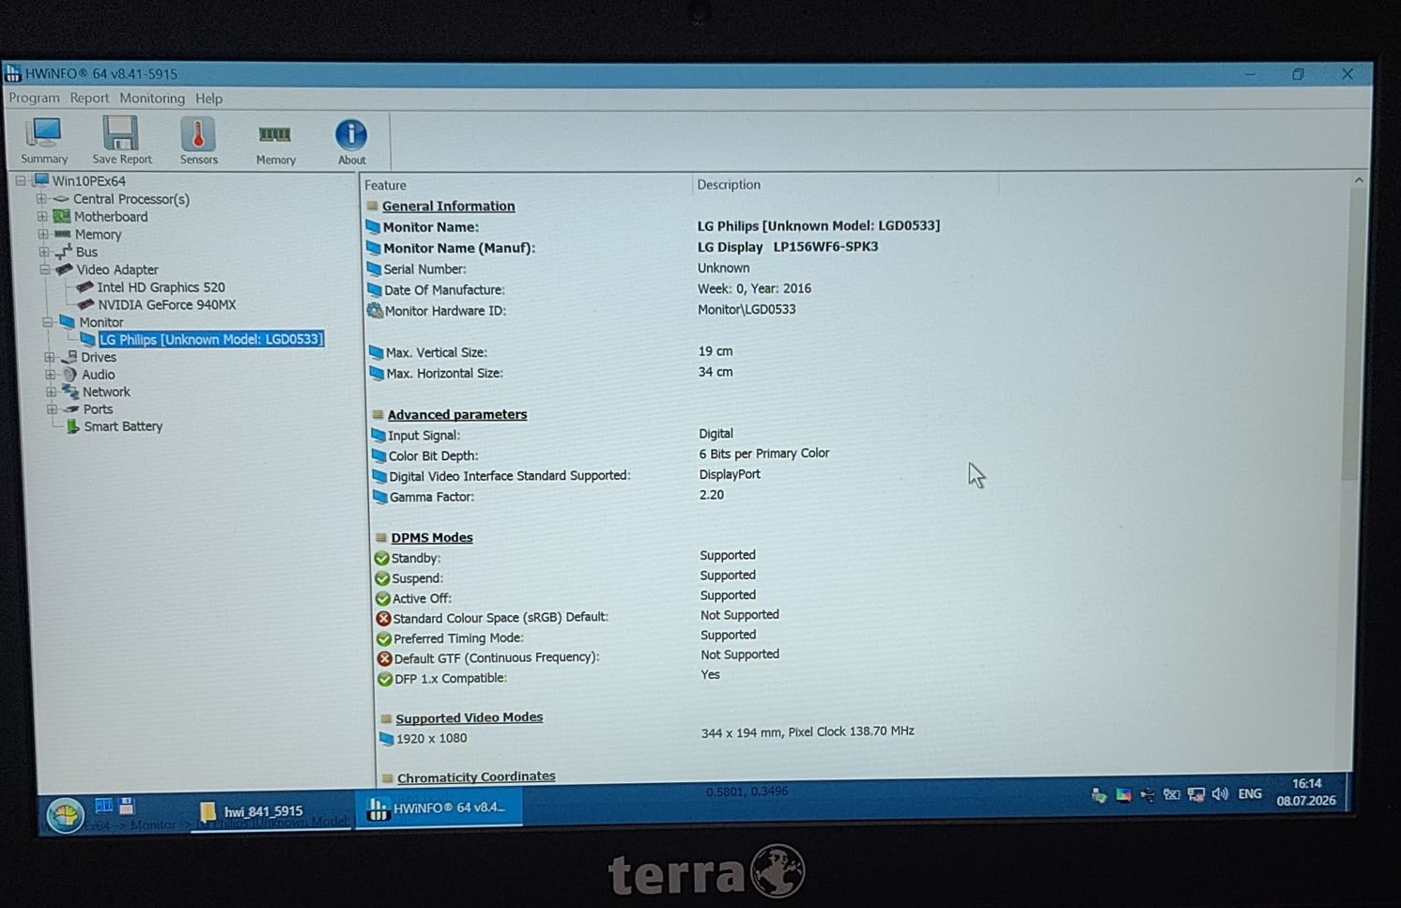Image resolution: width=1401 pixels, height=908 pixels.
Task: Click the scrollbar up arrow
Action: tap(1359, 179)
